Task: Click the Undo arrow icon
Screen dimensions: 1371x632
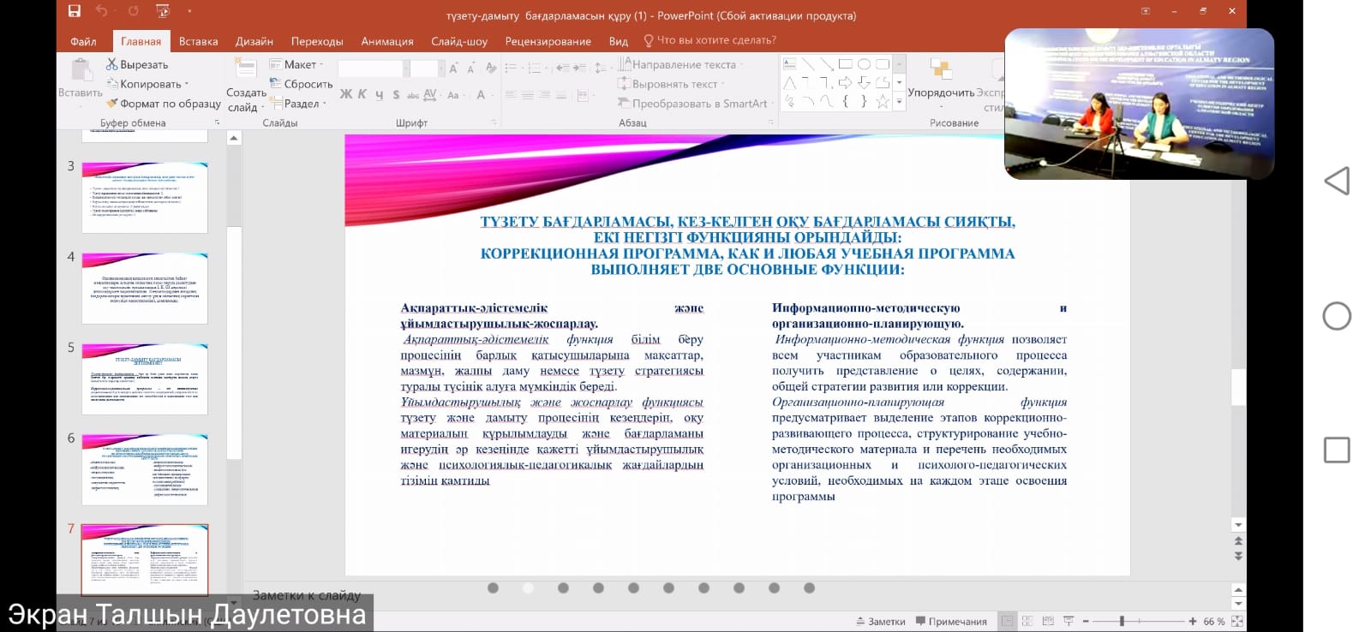Action: (102, 11)
